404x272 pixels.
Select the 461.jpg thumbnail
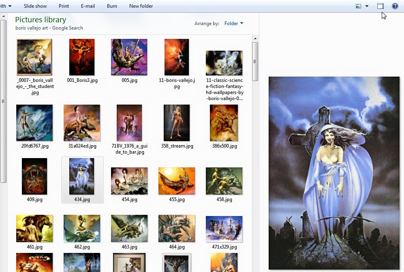tap(34, 229)
